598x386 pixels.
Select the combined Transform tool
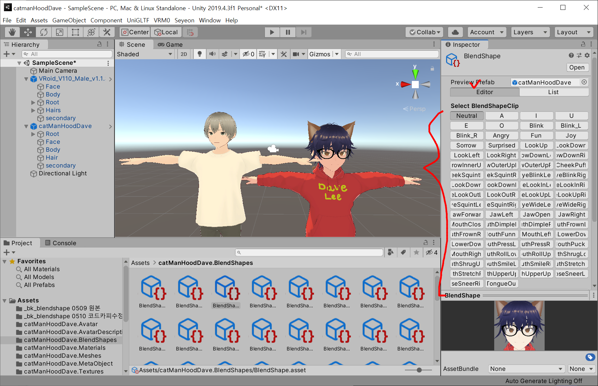(91, 32)
